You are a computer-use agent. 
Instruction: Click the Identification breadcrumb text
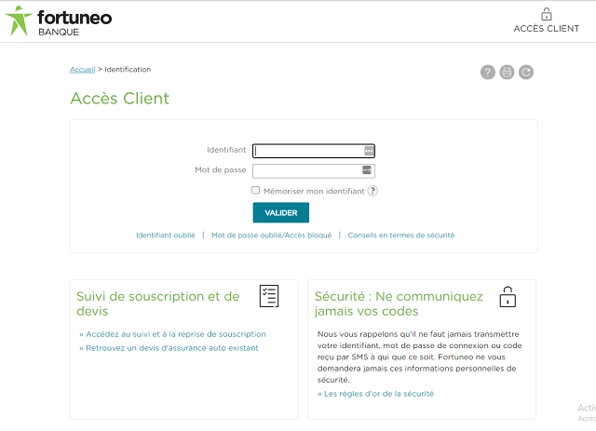click(128, 70)
